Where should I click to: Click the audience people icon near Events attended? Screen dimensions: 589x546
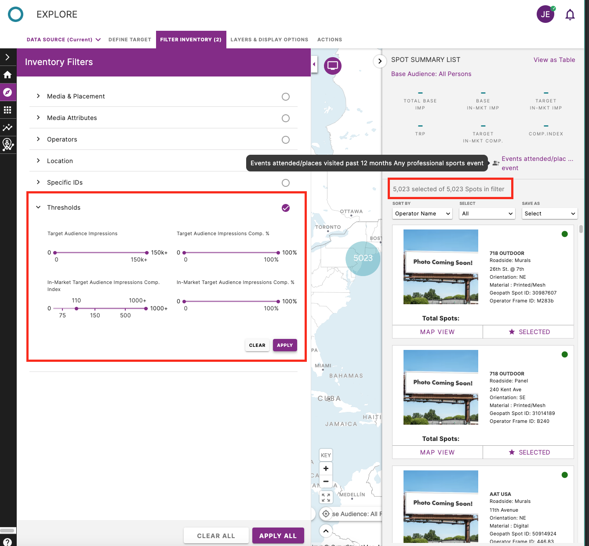pos(496,163)
